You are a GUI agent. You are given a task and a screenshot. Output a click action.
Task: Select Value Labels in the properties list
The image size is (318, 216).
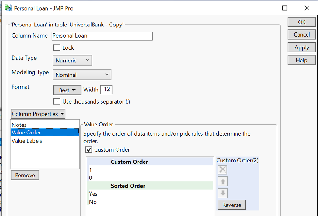point(27,141)
